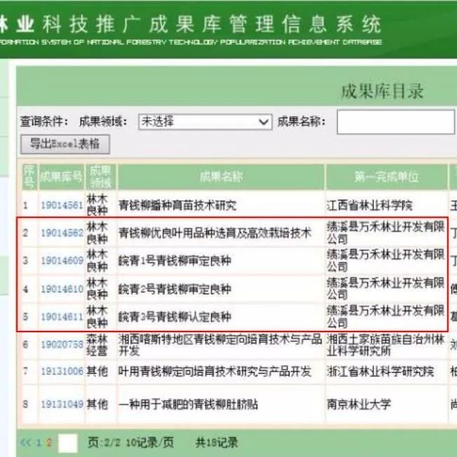
Task: Open record link 19014610
Action: pyautogui.click(x=62, y=289)
